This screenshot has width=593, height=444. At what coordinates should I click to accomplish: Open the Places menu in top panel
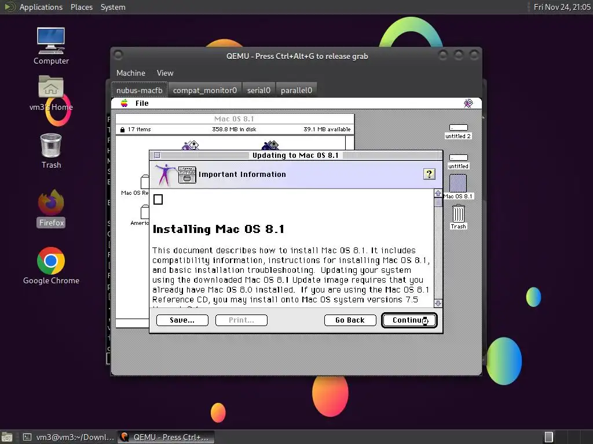(x=81, y=7)
